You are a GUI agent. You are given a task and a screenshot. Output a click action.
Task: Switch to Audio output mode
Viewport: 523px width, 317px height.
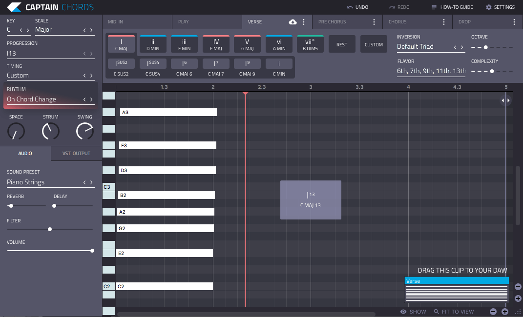25,154
